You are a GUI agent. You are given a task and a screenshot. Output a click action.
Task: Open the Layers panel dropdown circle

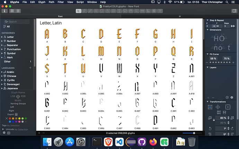click(227, 97)
